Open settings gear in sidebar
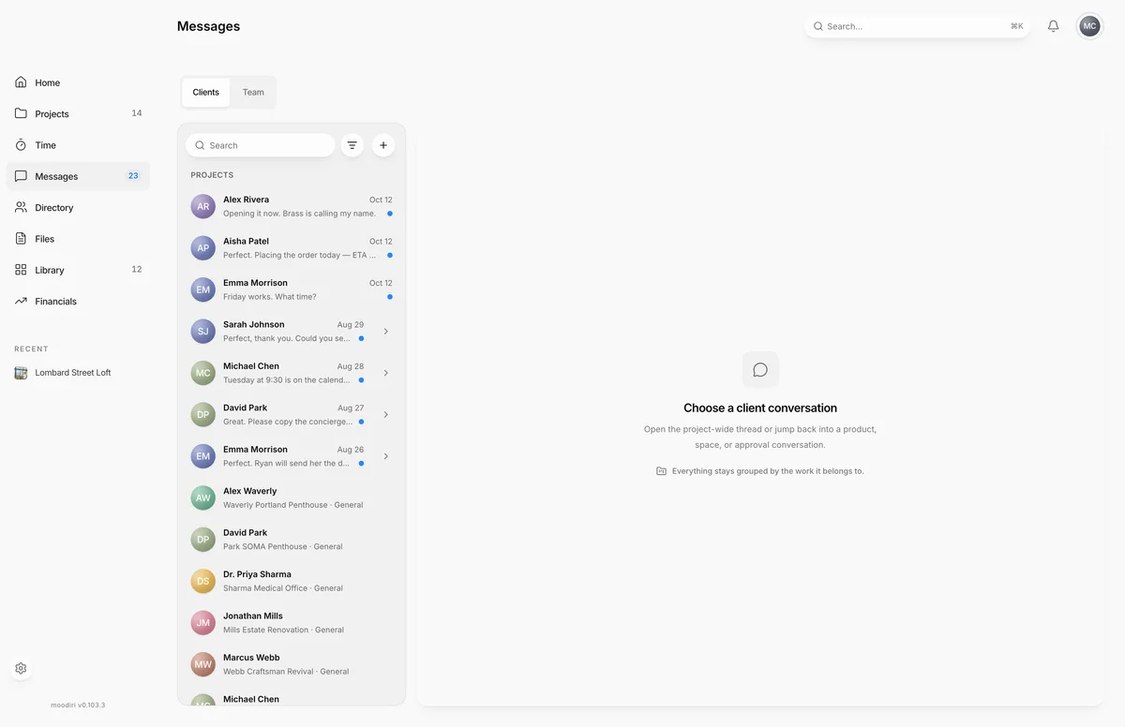 [x=21, y=669]
